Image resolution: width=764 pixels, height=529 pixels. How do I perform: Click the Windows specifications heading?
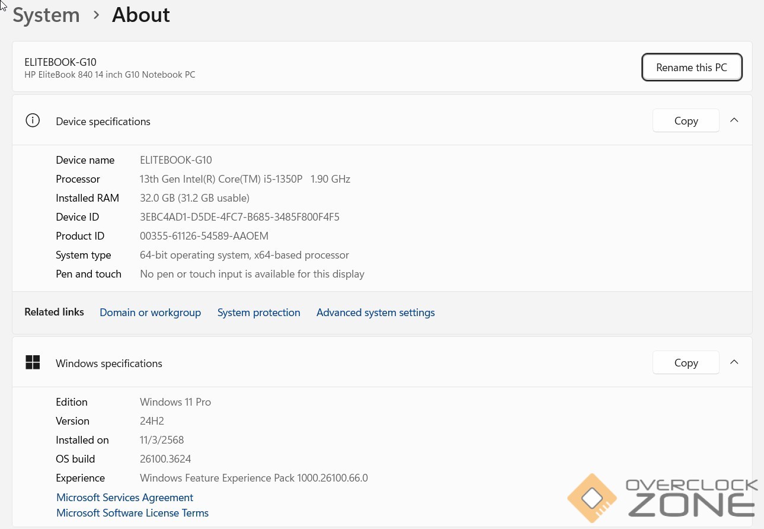[x=109, y=364]
